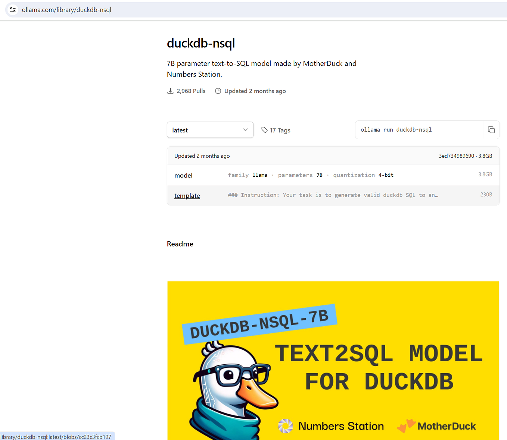Copy the ollama run command
The height and width of the screenshot is (440, 507).
[x=491, y=130]
